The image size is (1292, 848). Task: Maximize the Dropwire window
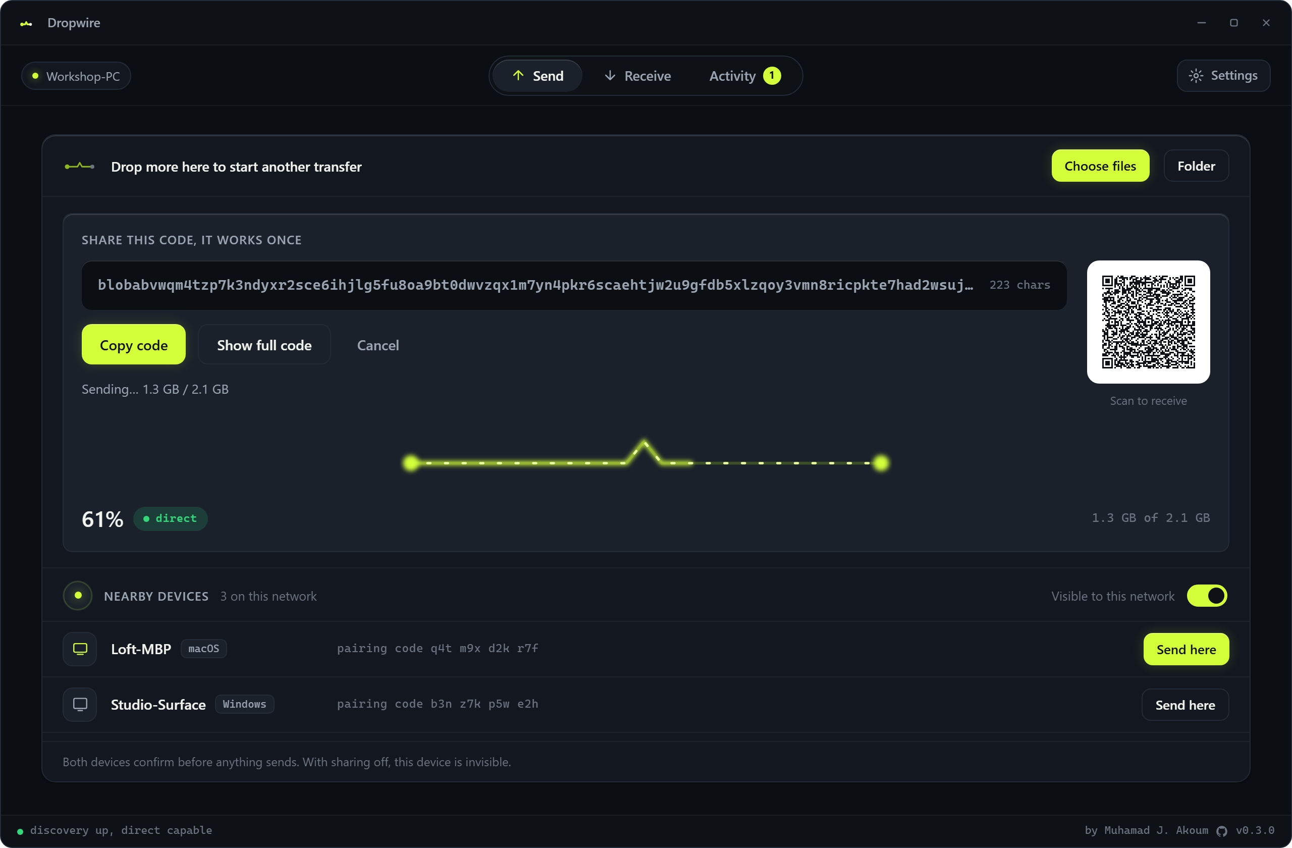(1233, 23)
